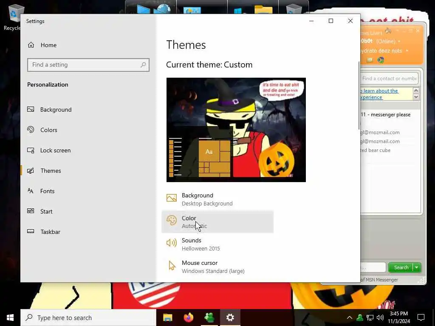
Task: Open File Explorer from taskbar
Action: click(x=167, y=318)
